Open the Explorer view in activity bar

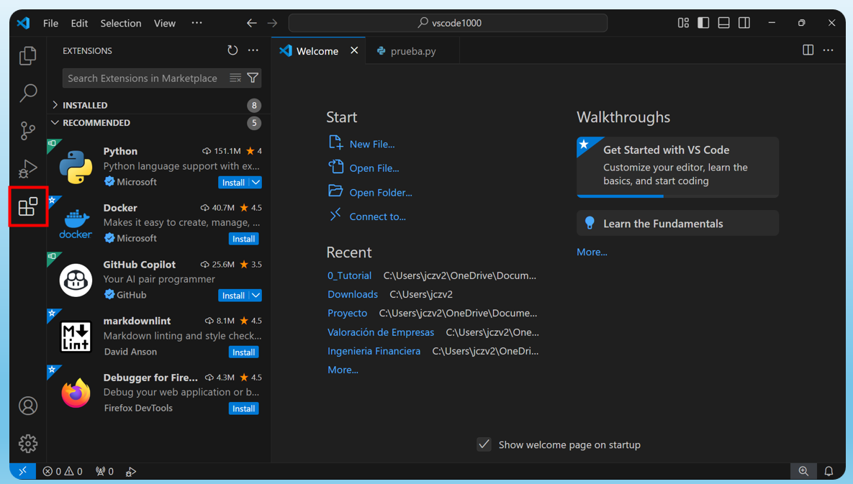coord(28,55)
